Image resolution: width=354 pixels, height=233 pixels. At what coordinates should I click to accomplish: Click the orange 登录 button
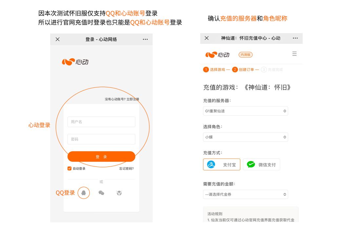click(101, 157)
